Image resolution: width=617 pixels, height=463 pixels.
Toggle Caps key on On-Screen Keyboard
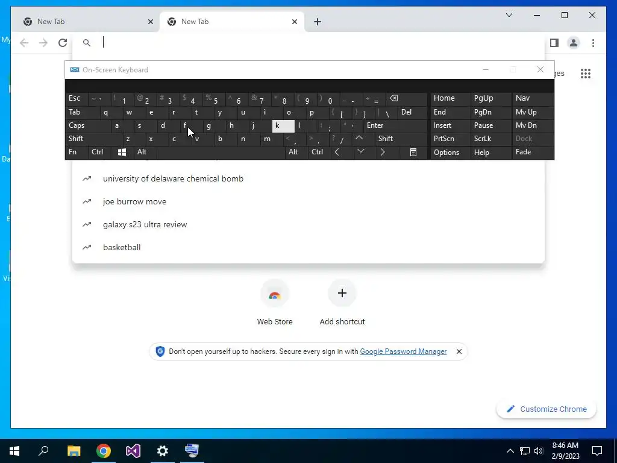[87, 125]
